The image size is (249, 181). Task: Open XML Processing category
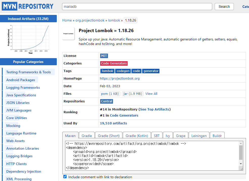coord(19,179)
